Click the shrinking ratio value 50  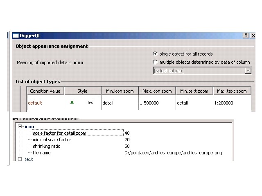pyautogui.click(x=127, y=146)
